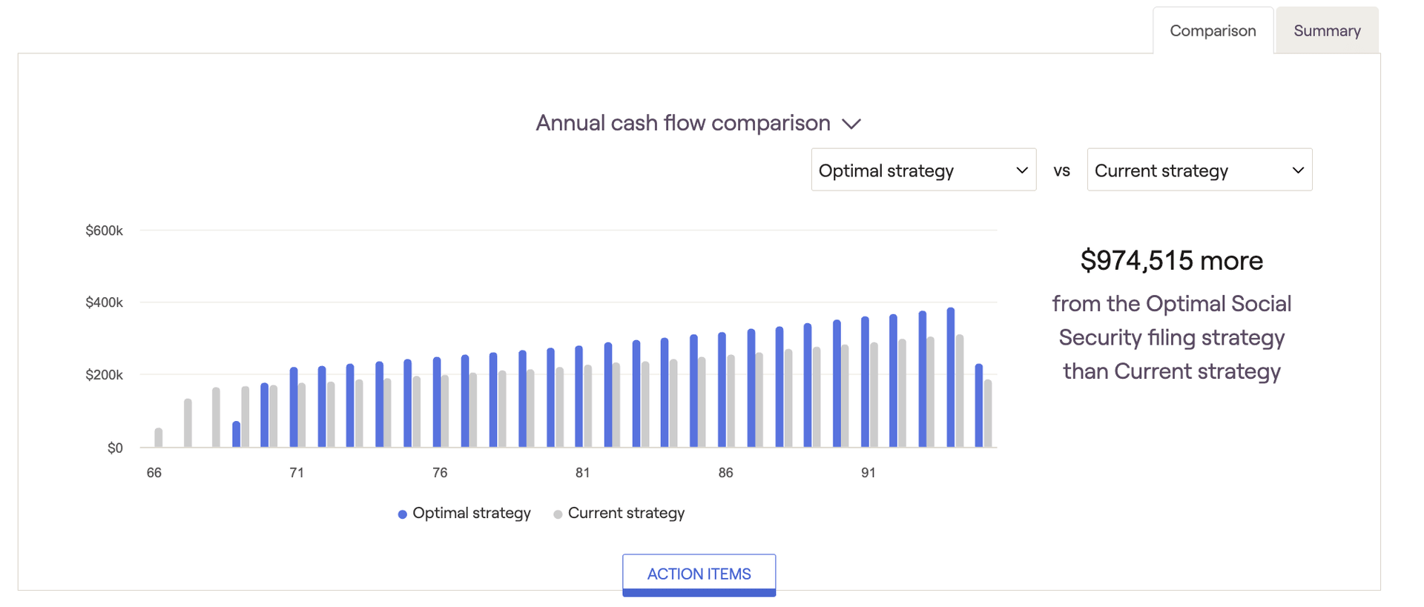Open the Current strategy dropdown
The height and width of the screenshot is (607, 1424).
point(1199,170)
